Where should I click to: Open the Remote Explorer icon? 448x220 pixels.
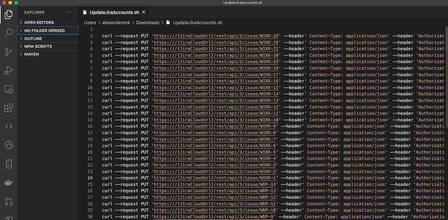[9, 89]
